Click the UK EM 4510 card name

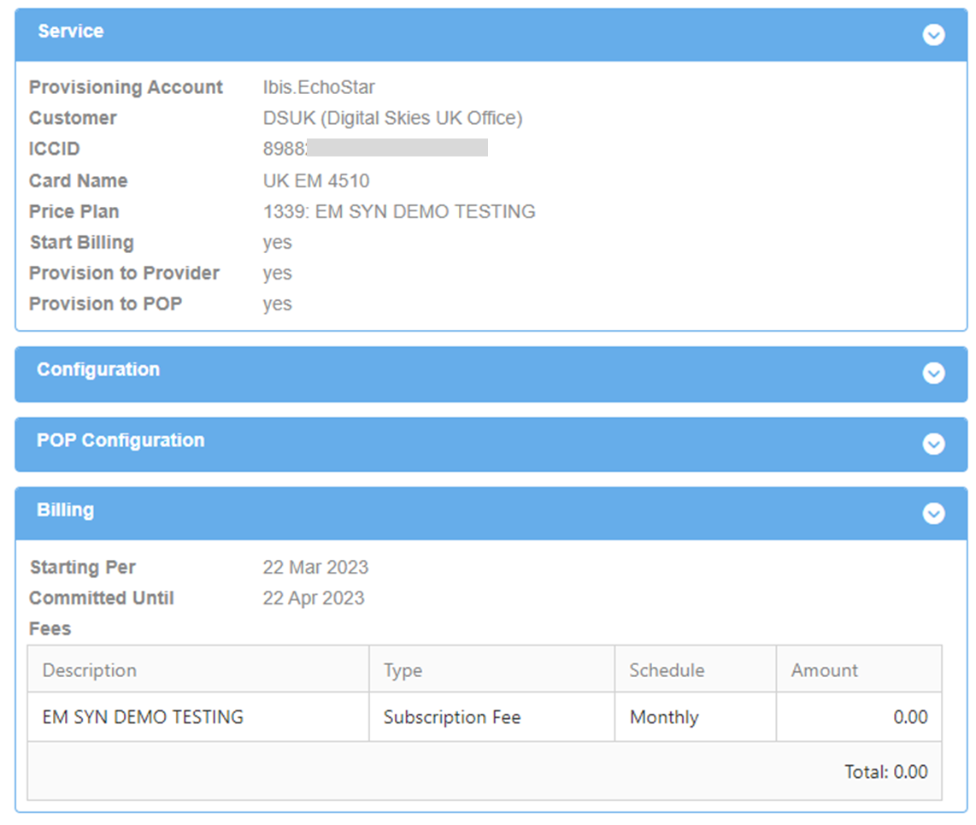tap(316, 180)
